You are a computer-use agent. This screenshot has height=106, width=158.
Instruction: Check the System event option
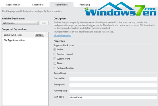(55, 59)
